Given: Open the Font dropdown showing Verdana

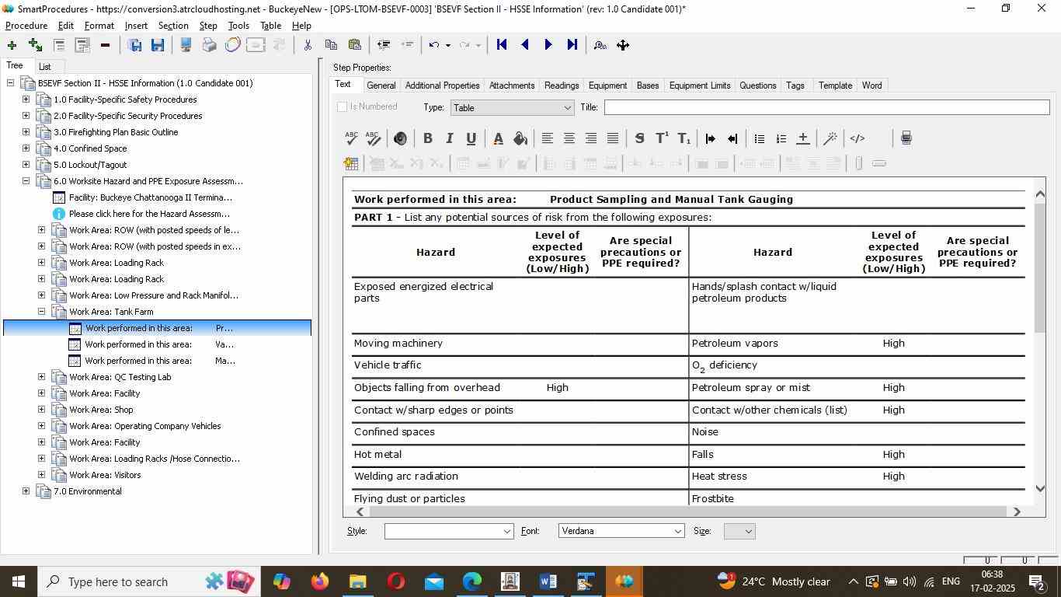Looking at the screenshot, I should tap(621, 531).
